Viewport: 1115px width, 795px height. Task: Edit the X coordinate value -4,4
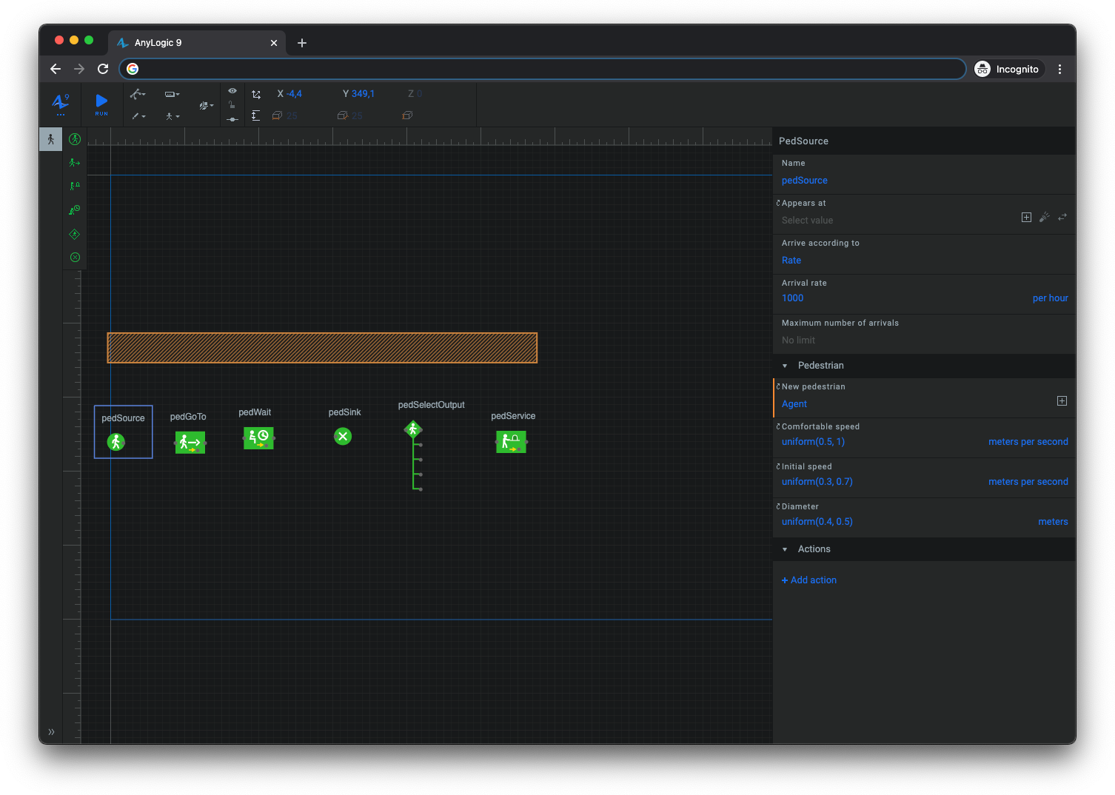point(295,94)
